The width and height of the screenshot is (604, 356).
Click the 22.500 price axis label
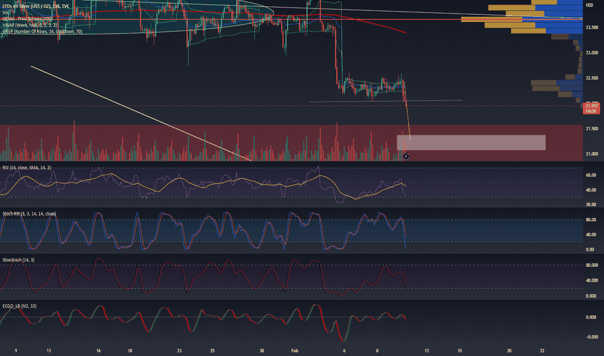click(x=592, y=78)
